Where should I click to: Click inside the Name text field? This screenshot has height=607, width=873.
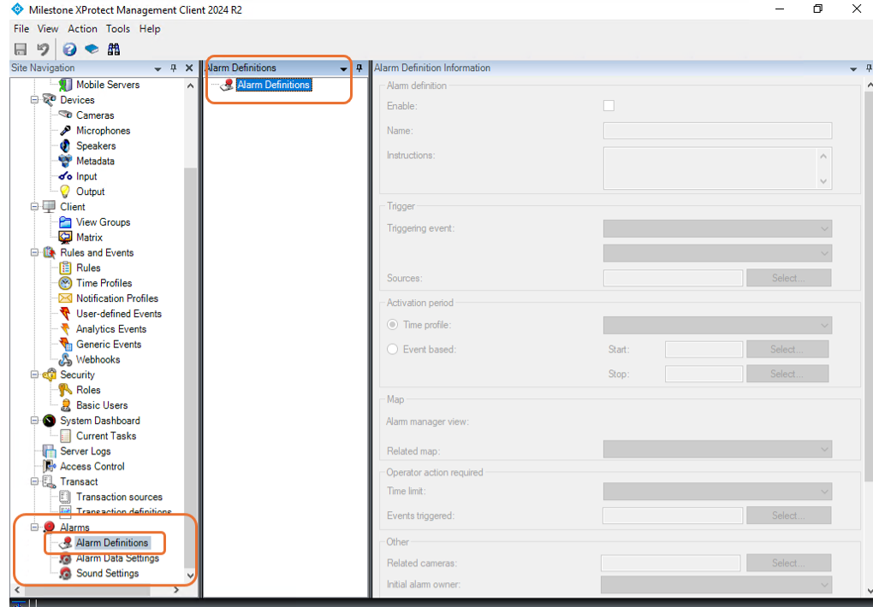pyautogui.click(x=717, y=131)
